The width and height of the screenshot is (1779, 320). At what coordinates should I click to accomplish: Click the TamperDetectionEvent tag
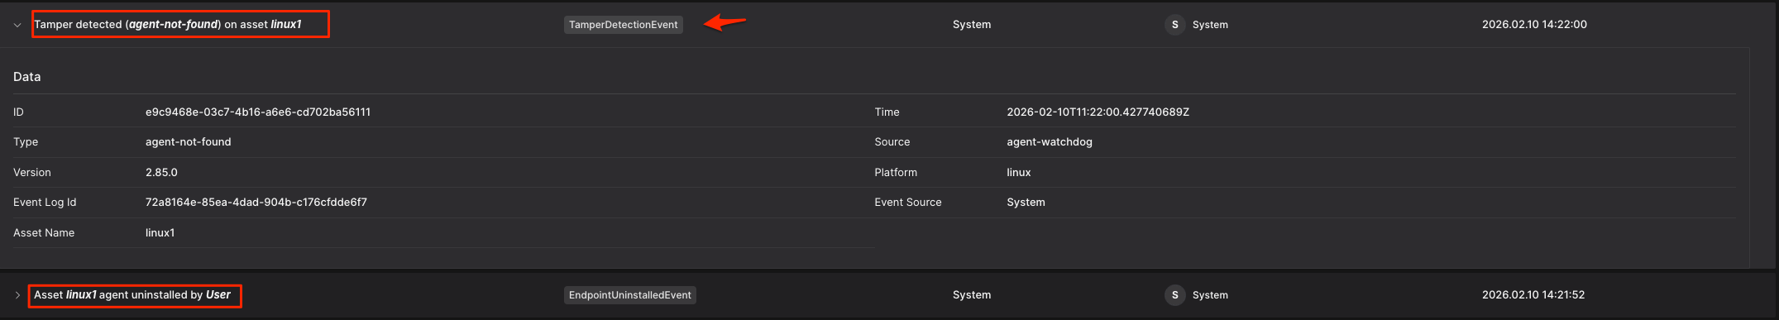(x=624, y=25)
